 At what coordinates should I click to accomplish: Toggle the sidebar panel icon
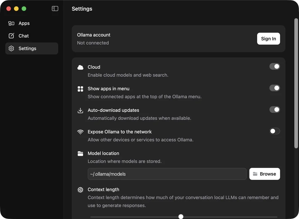[x=55, y=9]
